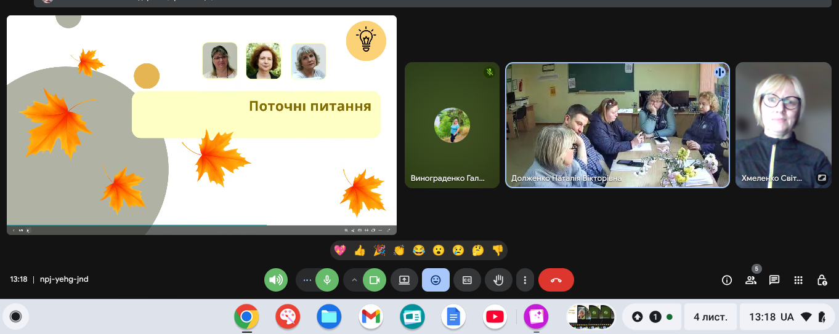The height and width of the screenshot is (334, 839).
Task: Show the participants people panel
Action: point(750,280)
